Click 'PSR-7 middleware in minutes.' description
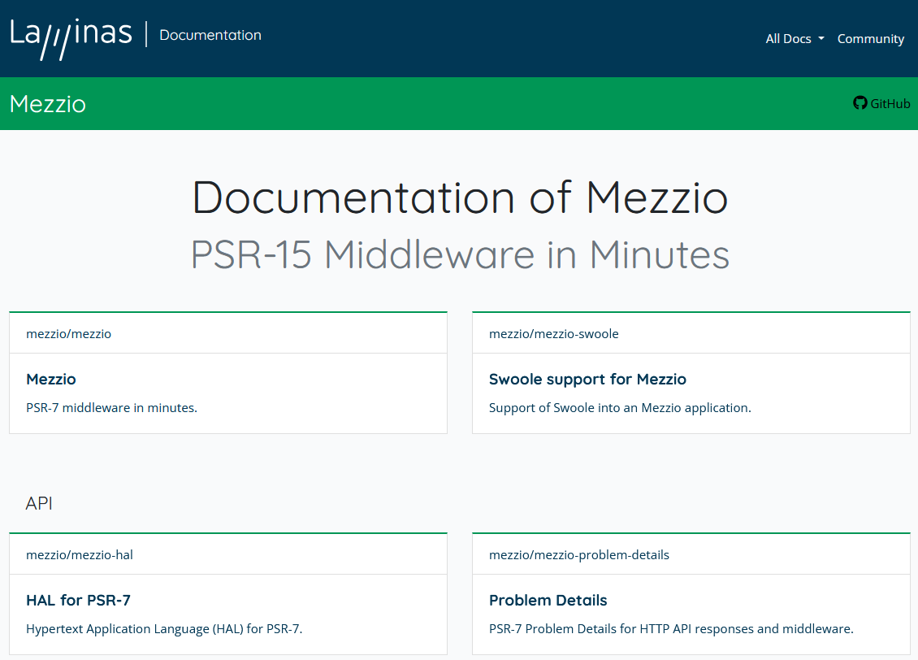 click(112, 407)
